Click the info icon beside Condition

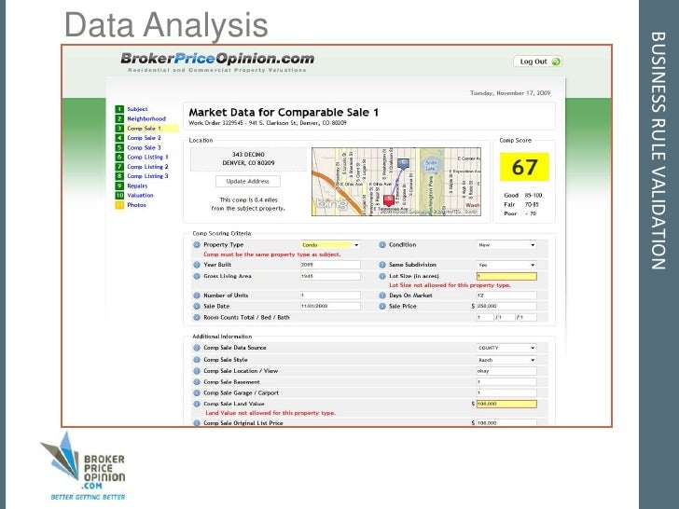(x=382, y=244)
